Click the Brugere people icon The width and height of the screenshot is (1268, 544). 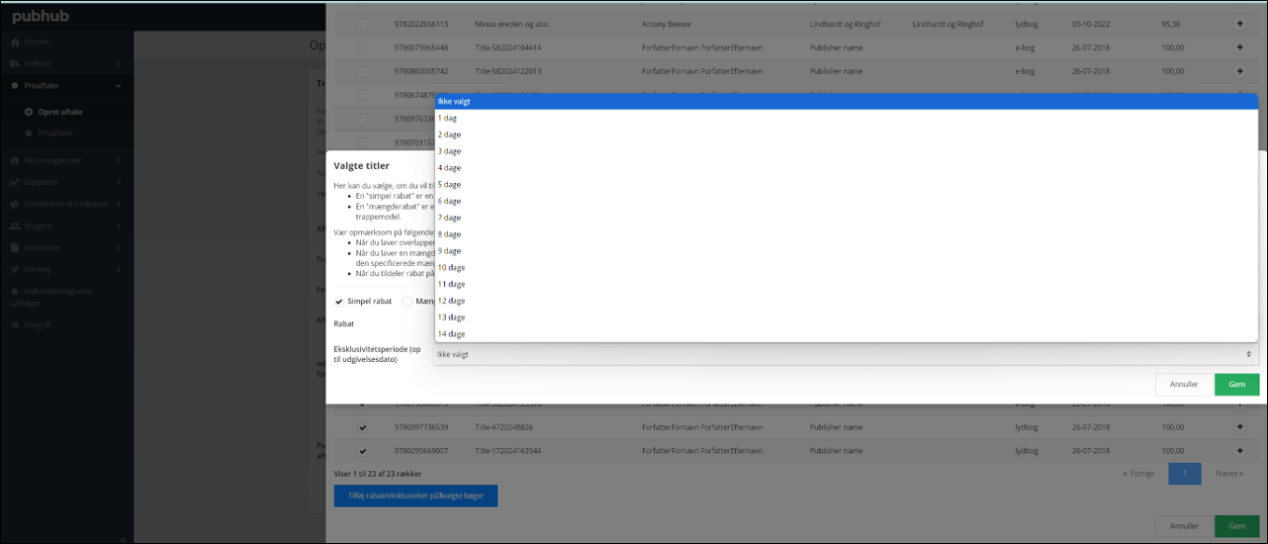click(15, 226)
